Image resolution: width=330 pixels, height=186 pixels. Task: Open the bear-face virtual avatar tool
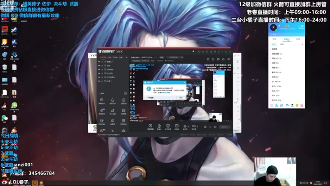[101, 121]
